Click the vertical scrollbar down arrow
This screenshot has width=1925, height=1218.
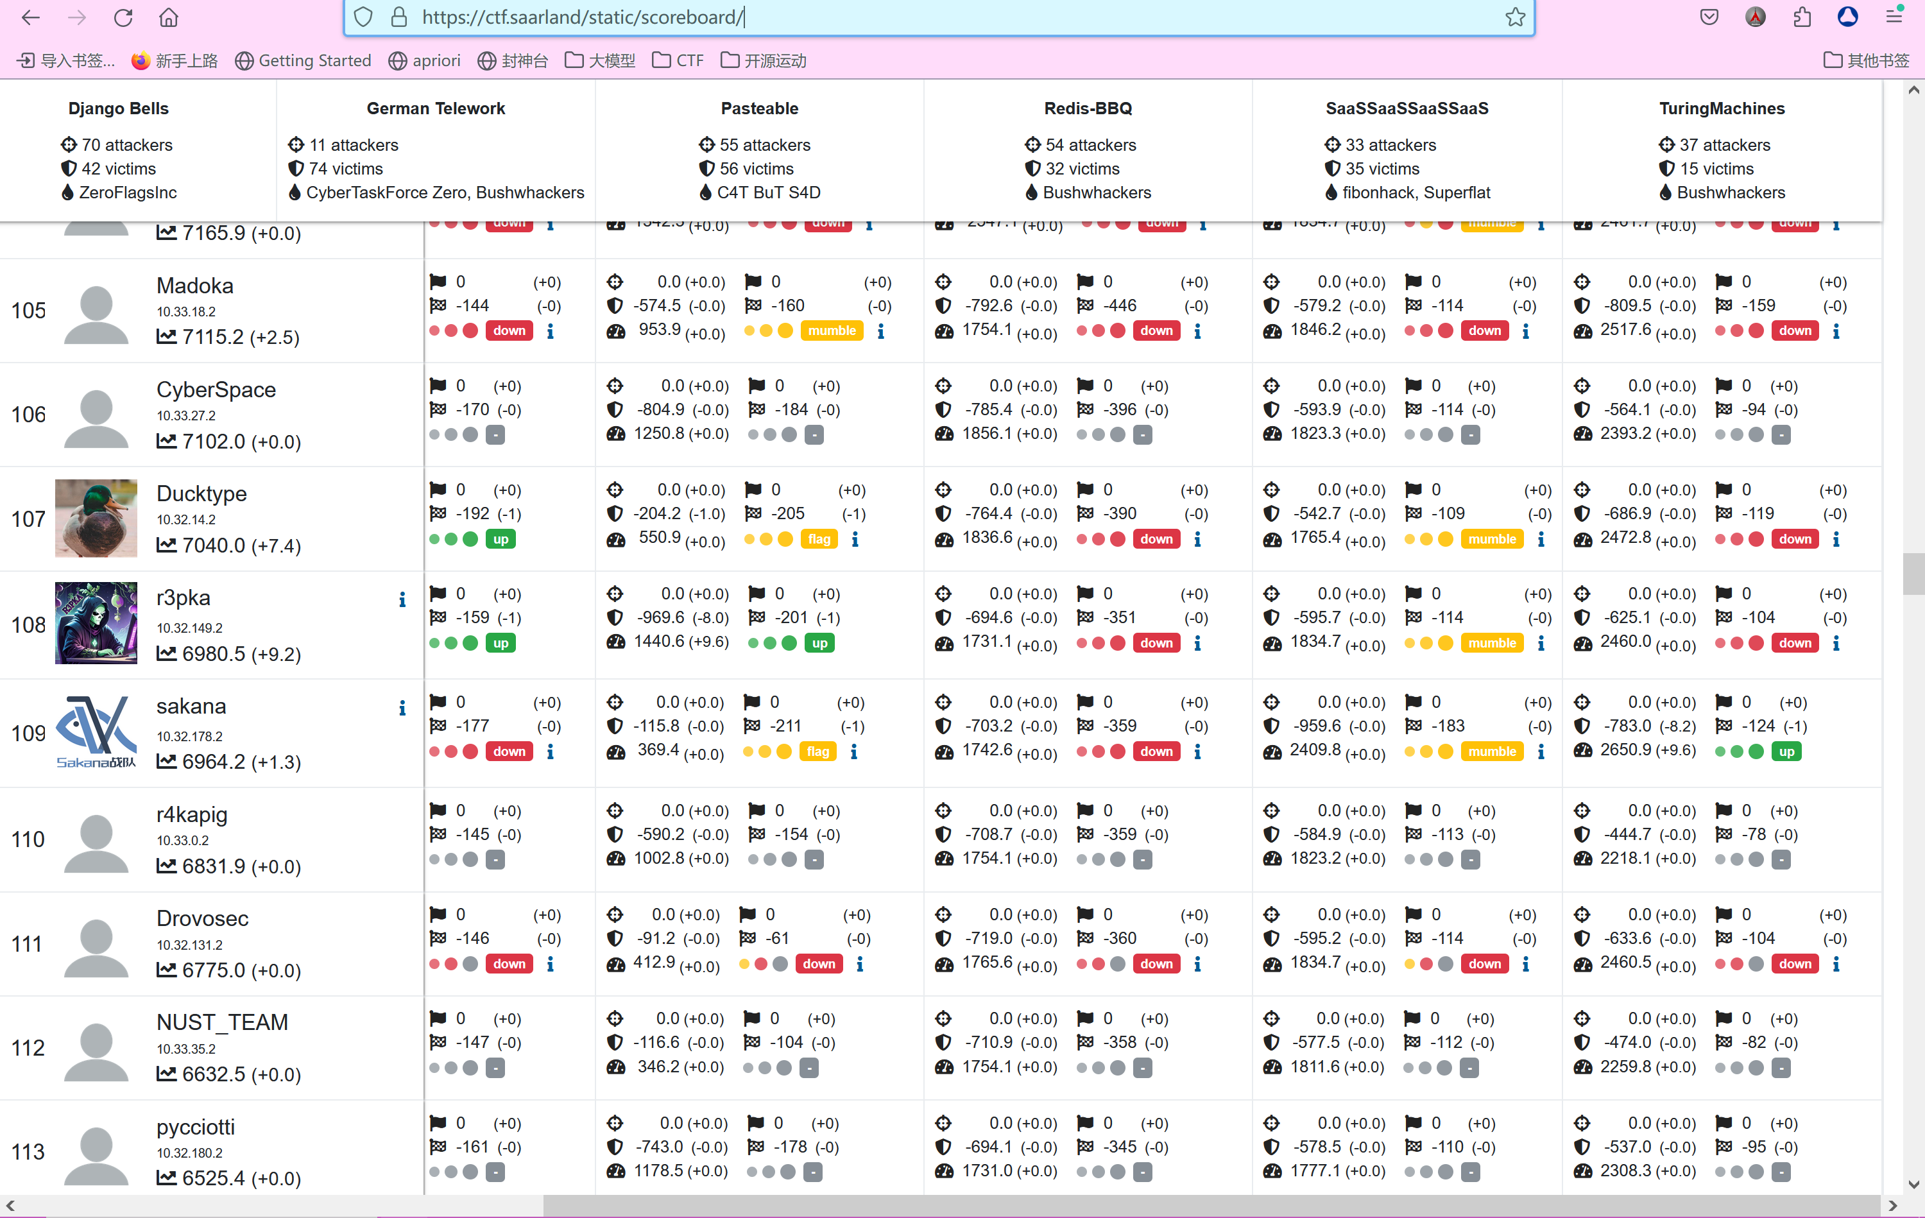1913,1185
